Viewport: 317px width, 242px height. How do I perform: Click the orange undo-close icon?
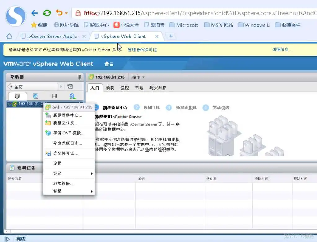pyautogui.click(x=59, y=13)
